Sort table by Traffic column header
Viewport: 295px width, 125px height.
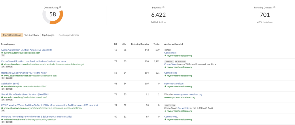click(156, 44)
